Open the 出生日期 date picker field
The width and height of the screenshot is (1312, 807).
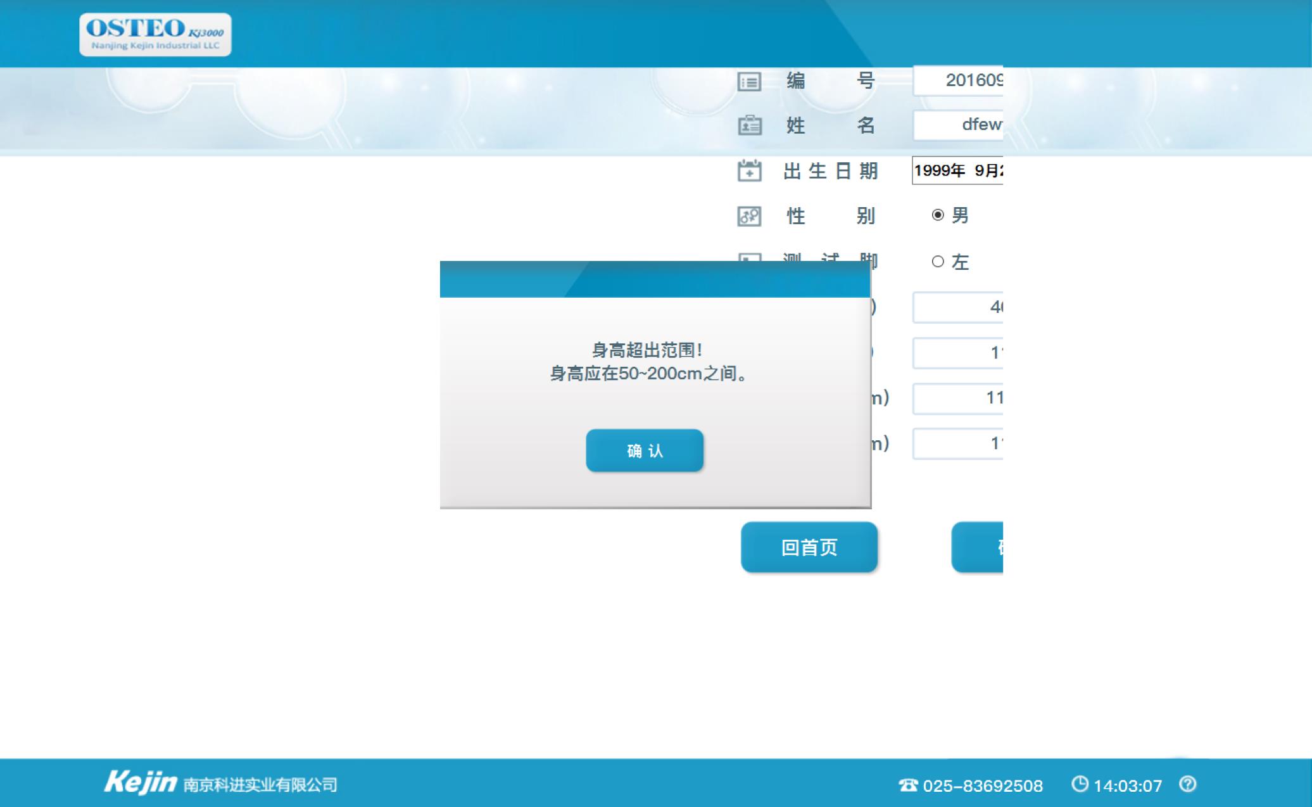[957, 170]
